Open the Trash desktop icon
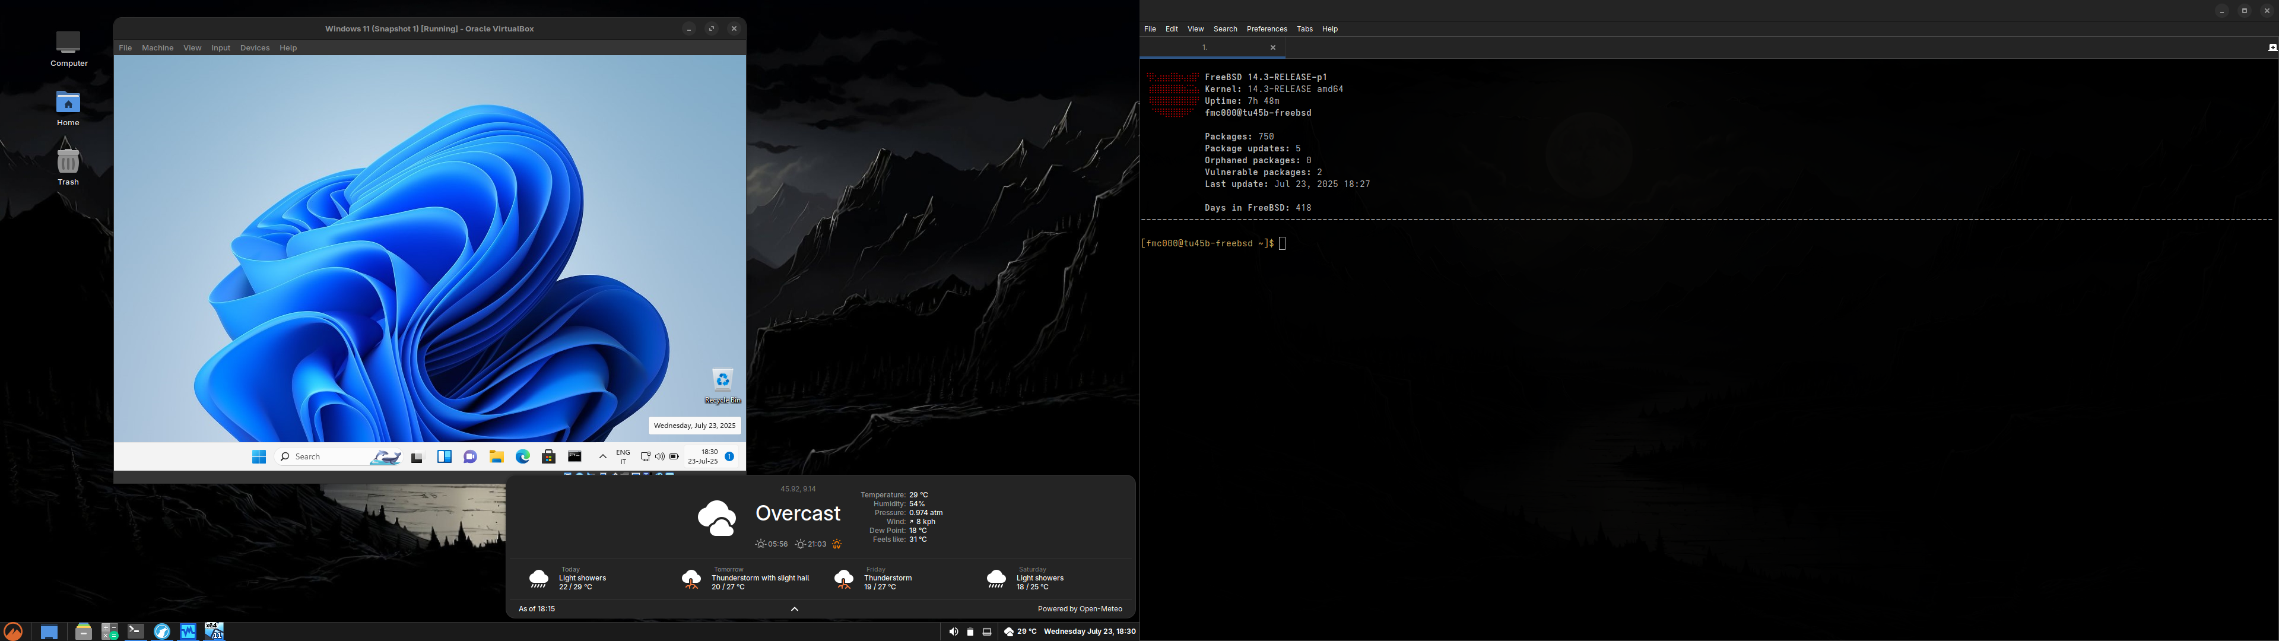 [x=68, y=164]
